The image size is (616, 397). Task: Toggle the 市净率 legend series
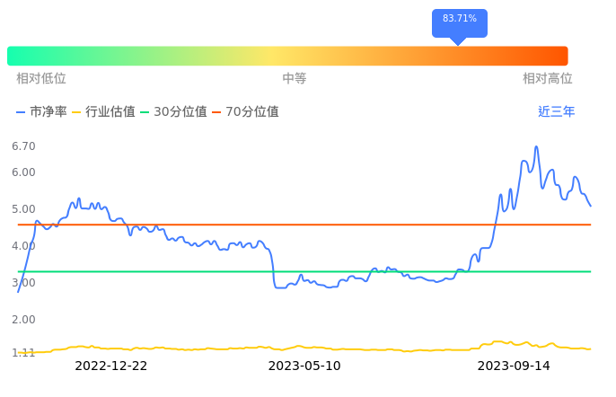tap(41, 112)
